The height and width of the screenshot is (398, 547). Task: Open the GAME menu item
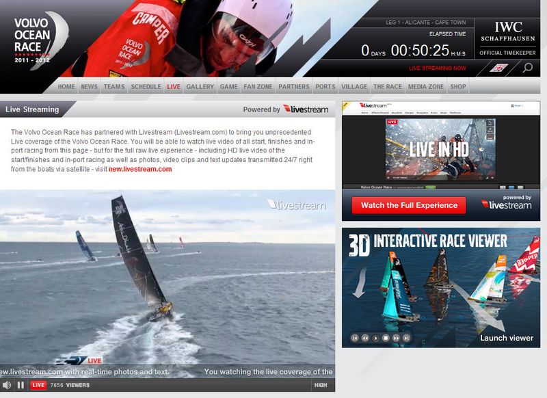pos(228,86)
